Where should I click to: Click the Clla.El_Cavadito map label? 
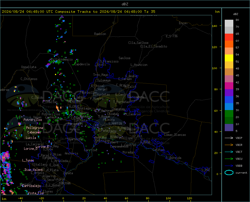click(x=154, y=46)
